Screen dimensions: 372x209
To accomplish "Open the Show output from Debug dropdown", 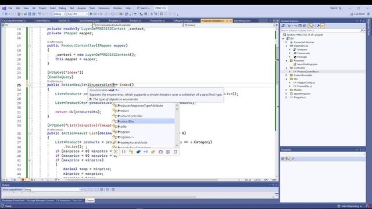I will click(52, 189).
